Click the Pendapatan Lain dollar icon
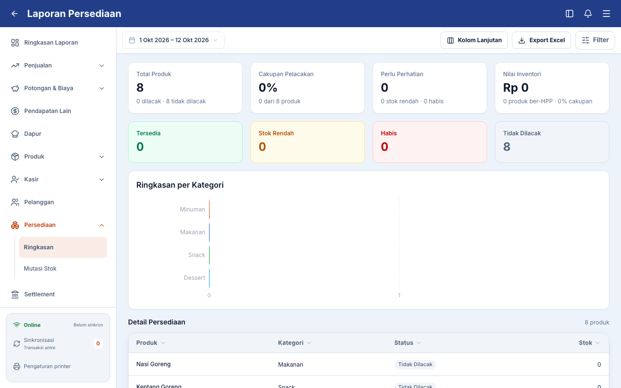Screen dimensions: 621x388 point(15,111)
